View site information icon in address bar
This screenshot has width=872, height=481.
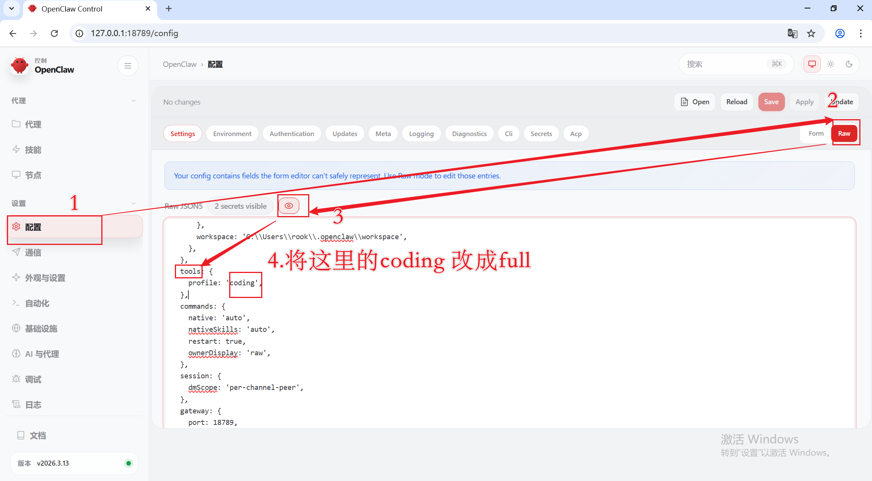(x=79, y=33)
